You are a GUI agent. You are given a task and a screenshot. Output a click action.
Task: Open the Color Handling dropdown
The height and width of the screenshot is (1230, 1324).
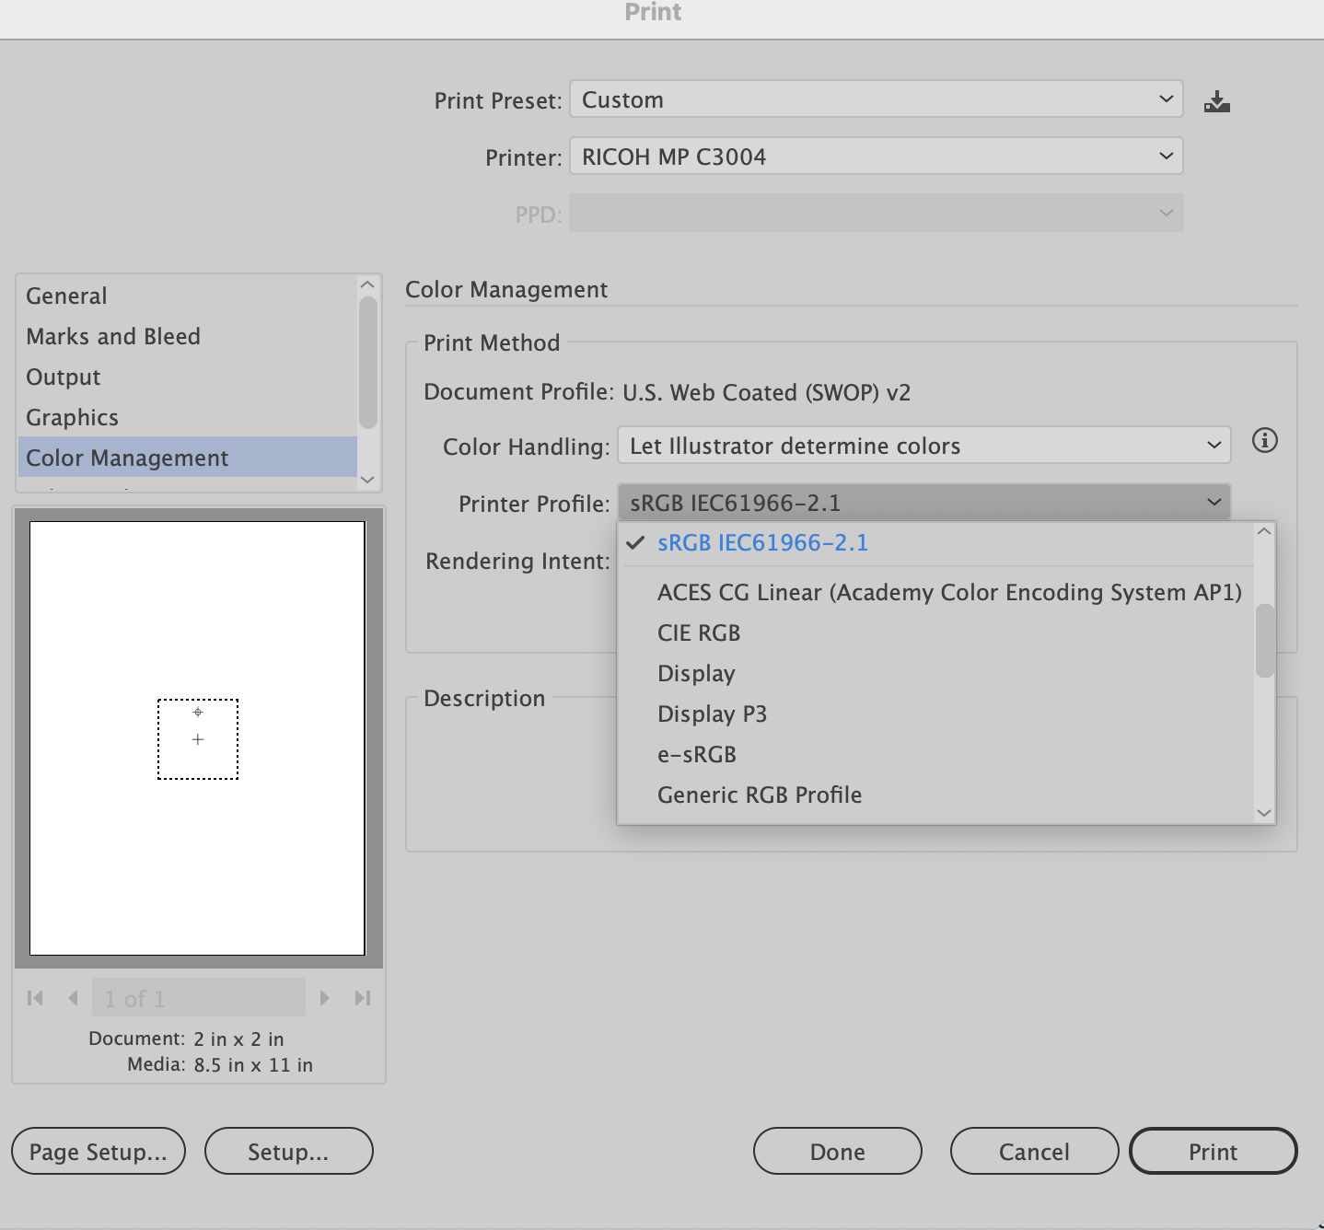click(924, 446)
